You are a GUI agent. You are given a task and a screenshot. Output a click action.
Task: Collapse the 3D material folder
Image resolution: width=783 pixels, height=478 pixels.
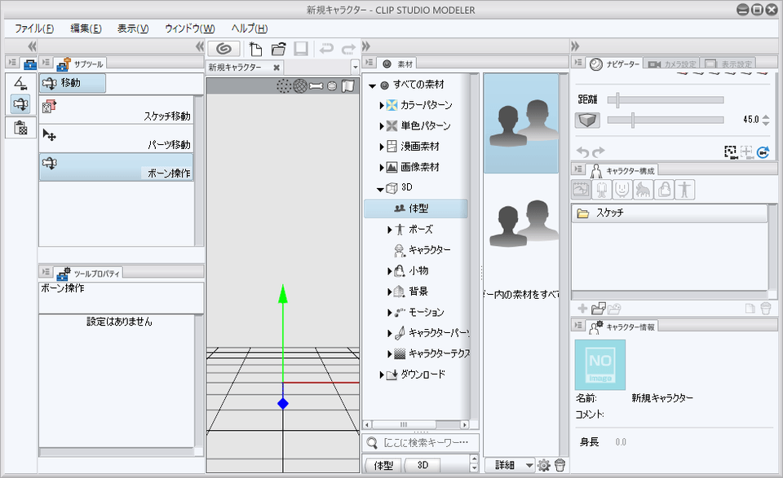point(381,188)
